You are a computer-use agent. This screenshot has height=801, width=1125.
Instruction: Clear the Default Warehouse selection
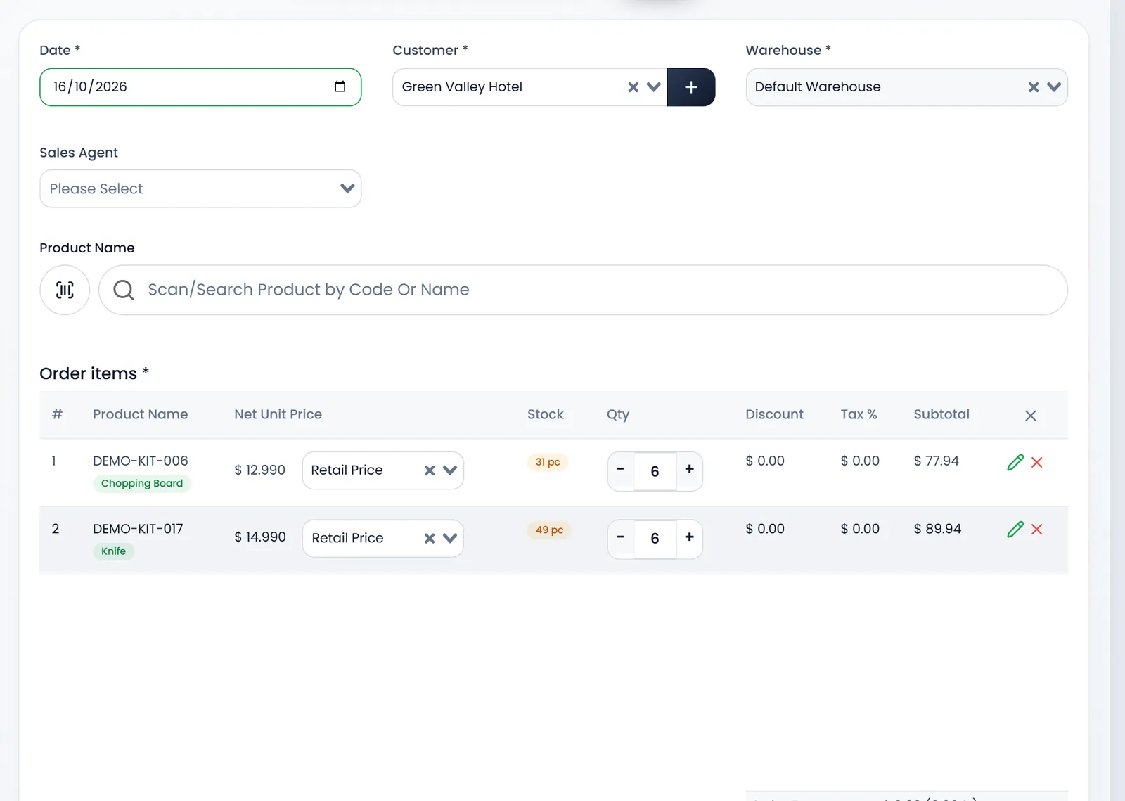(1034, 87)
